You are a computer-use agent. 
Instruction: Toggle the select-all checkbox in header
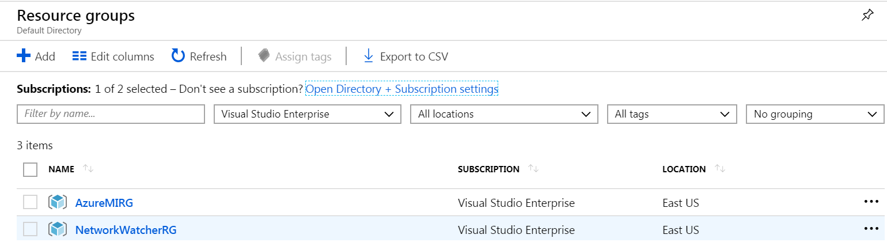coord(31,169)
